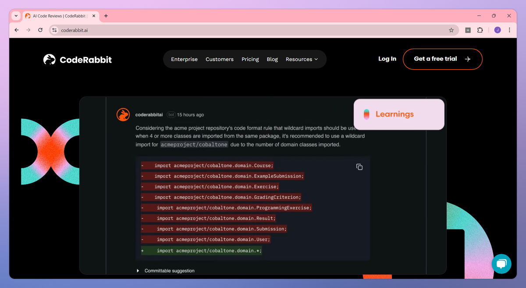Click the coderabbitai username
This screenshot has width=526, height=288.
click(x=149, y=114)
